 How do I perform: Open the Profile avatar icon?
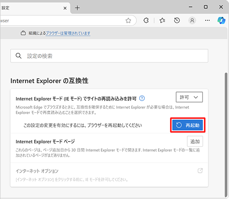192,20
